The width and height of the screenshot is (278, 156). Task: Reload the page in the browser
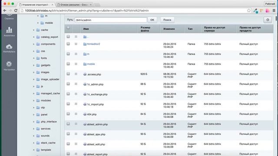[16, 10]
